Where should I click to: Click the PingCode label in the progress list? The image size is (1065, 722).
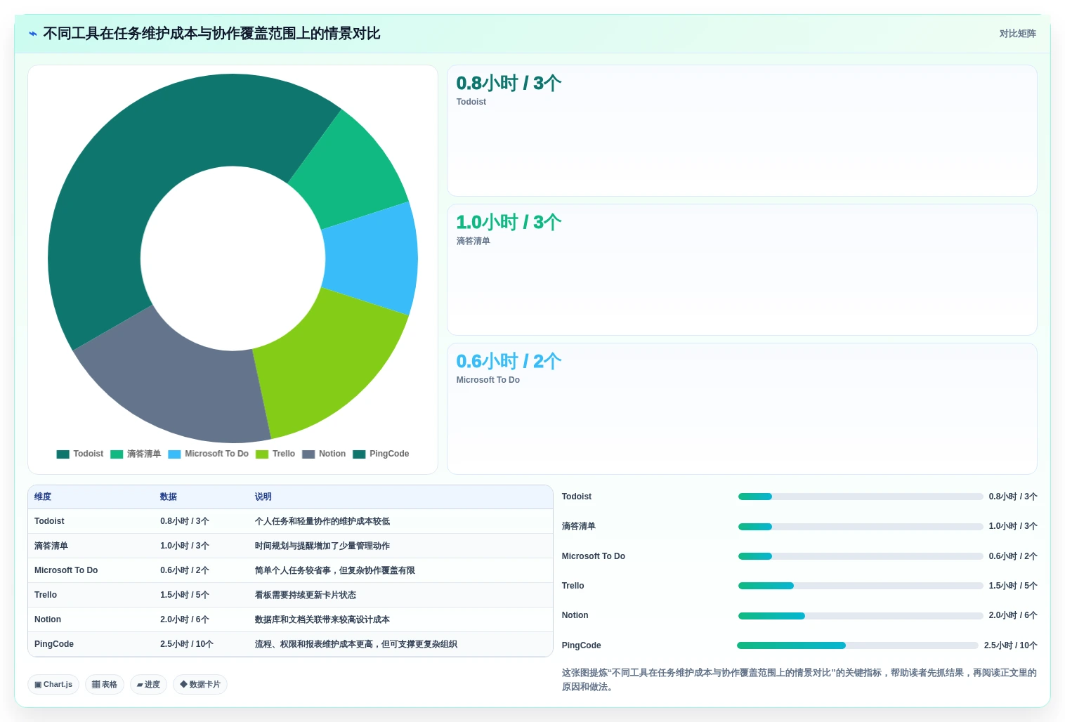[x=582, y=645]
